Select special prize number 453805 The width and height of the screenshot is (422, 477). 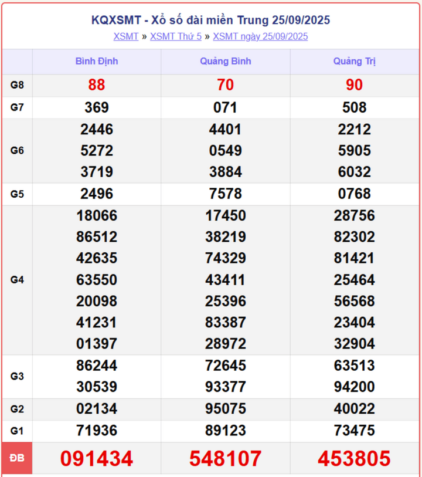click(x=354, y=458)
